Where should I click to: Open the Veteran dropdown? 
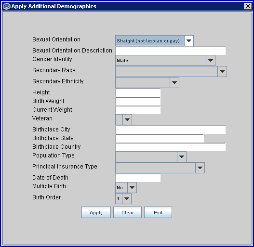click(x=127, y=119)
